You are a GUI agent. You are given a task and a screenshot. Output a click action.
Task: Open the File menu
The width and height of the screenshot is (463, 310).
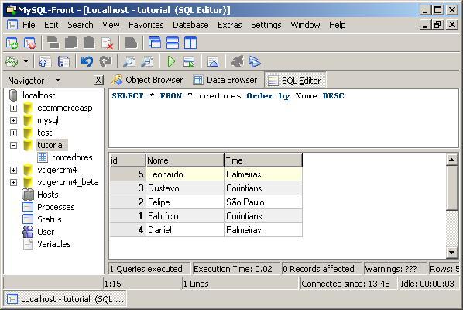point(29,25)
